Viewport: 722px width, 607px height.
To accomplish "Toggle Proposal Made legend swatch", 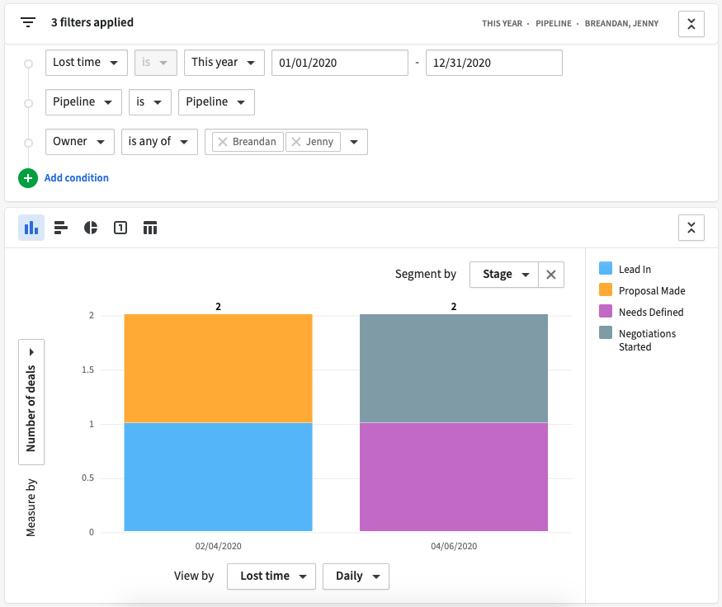I will click(606, 289).
